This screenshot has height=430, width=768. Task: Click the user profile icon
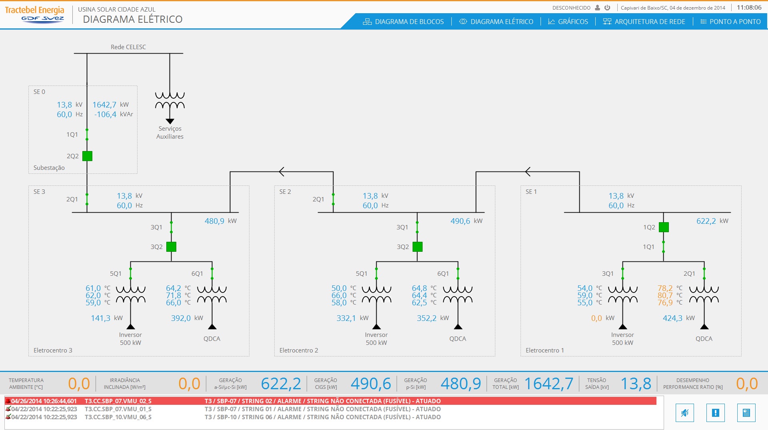pos(598,8)
